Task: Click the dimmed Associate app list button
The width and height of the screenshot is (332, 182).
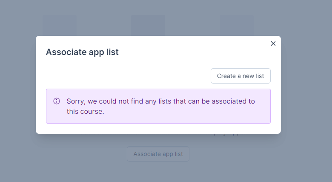Action: pos(158,154)
